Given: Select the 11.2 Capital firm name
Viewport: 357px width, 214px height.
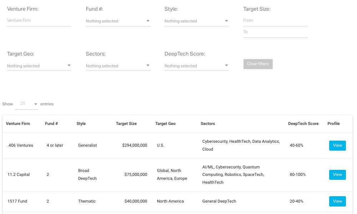Looking at the screenshot, I should (x=19, y=174).
